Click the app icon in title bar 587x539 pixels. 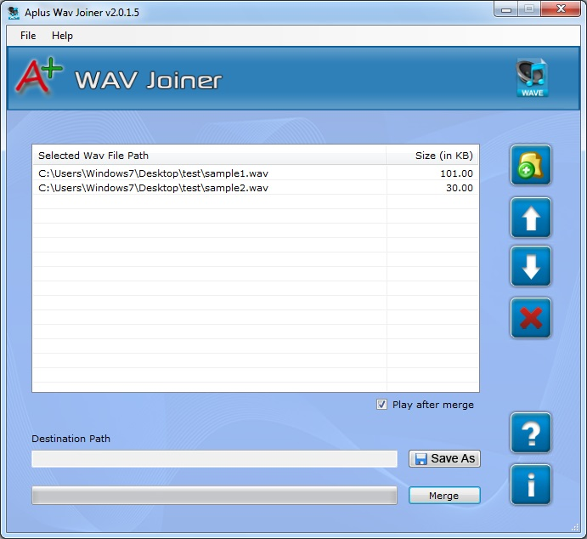14,13
